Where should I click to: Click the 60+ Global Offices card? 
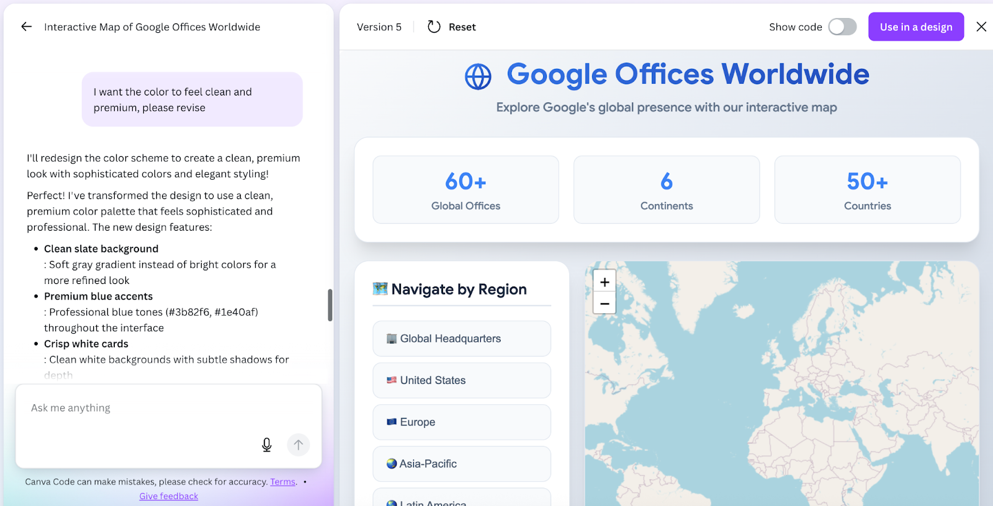pos(465,190)
